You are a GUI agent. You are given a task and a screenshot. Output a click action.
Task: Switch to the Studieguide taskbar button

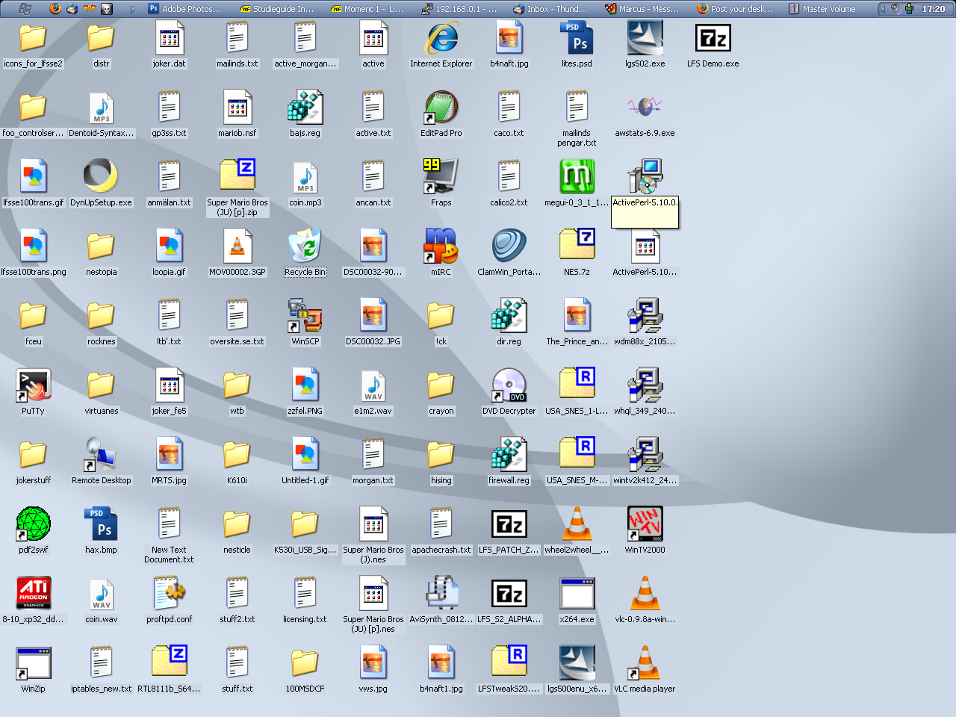click(x=278, y=9)
